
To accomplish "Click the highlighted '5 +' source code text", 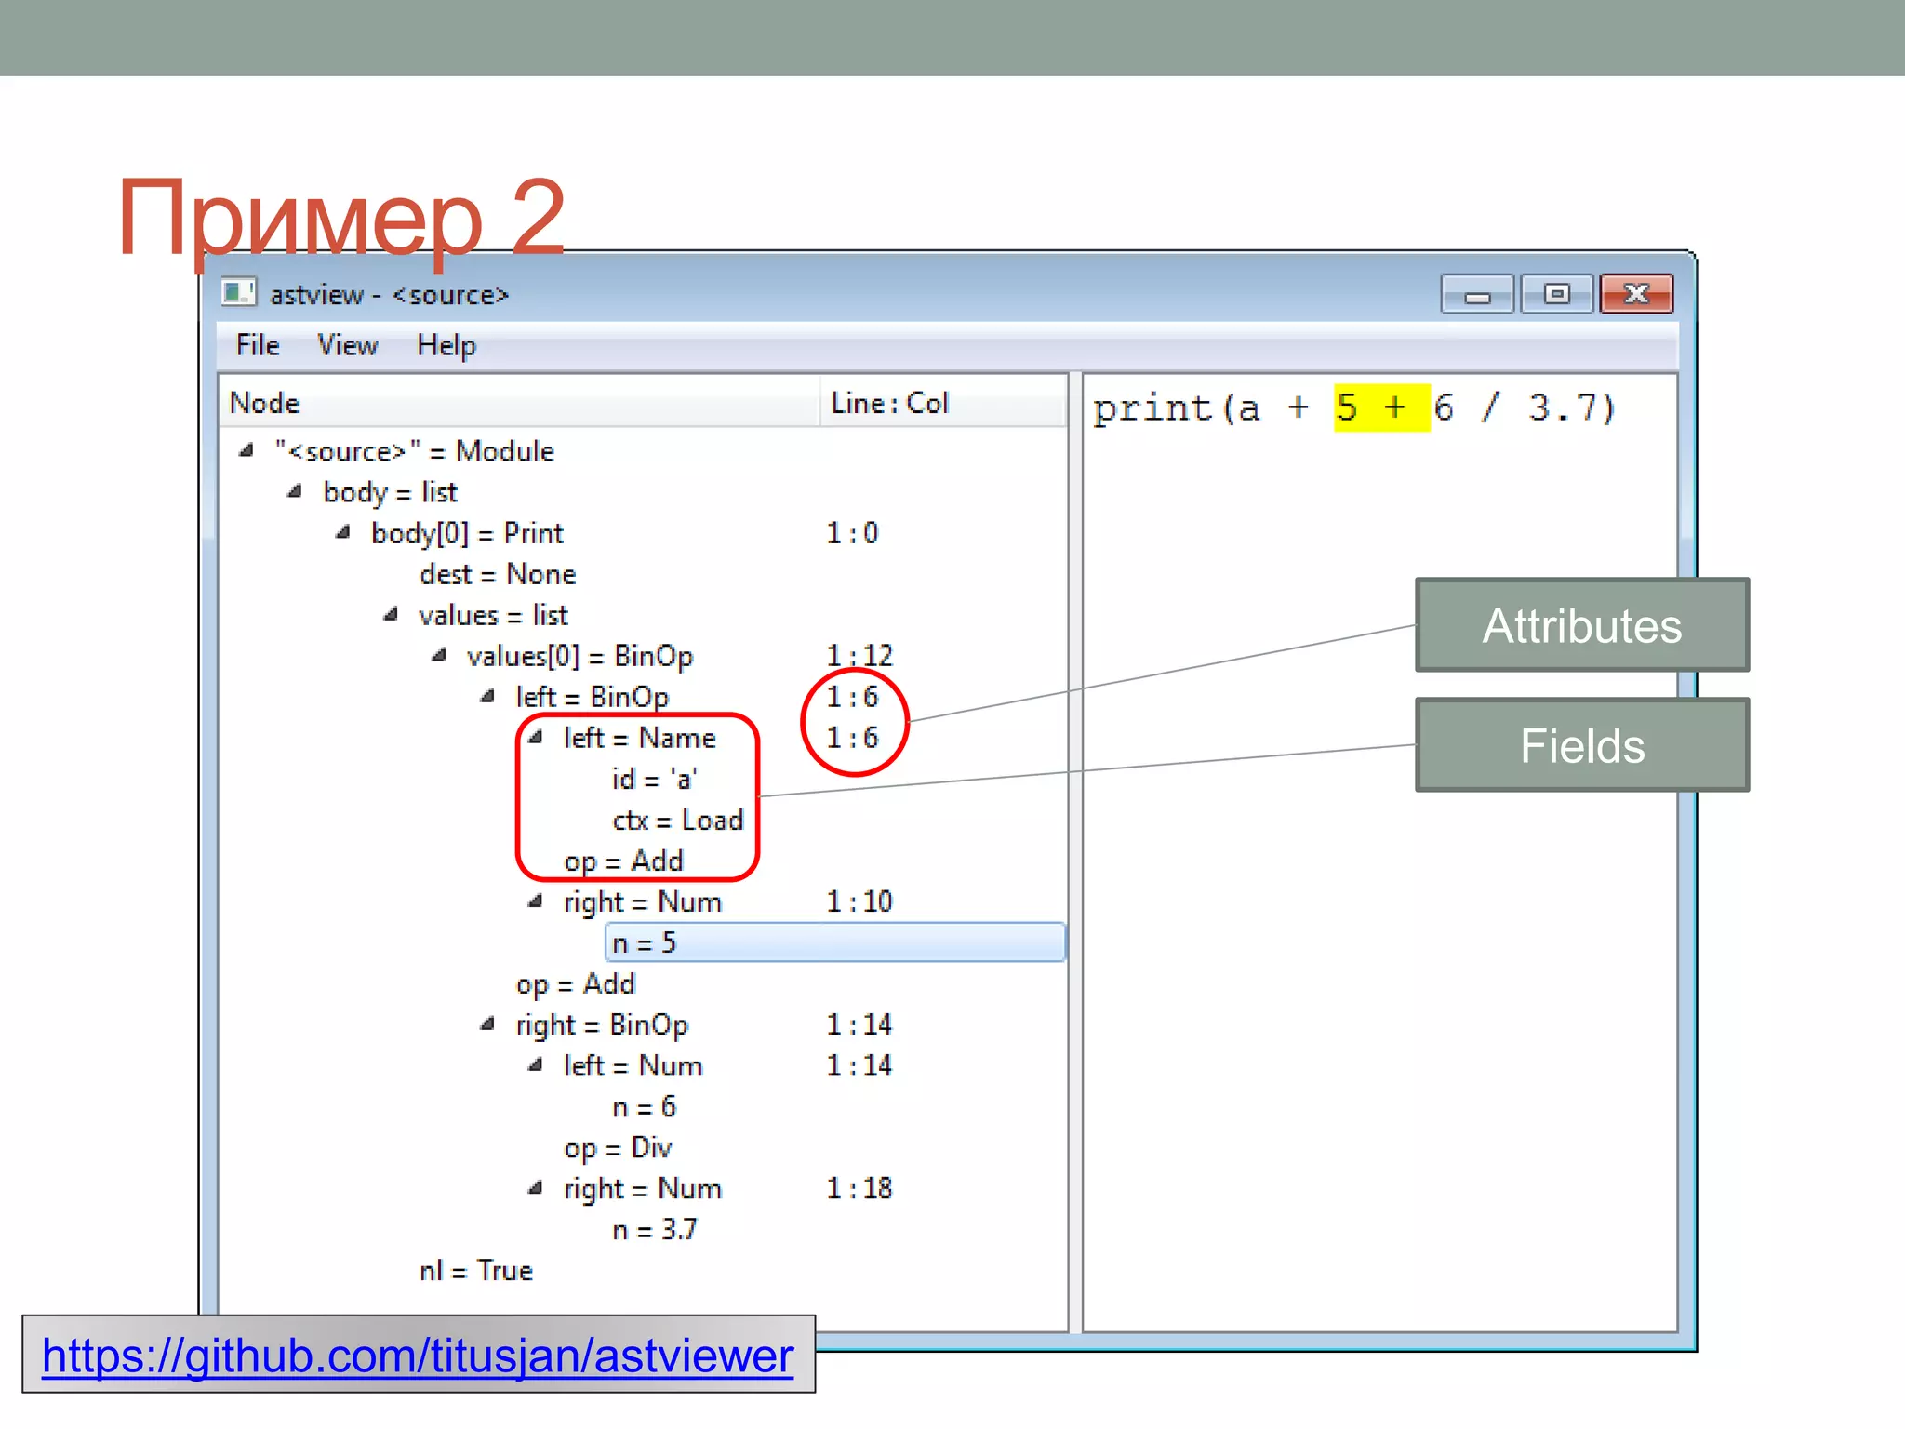I will click(x=1381, y=407).
